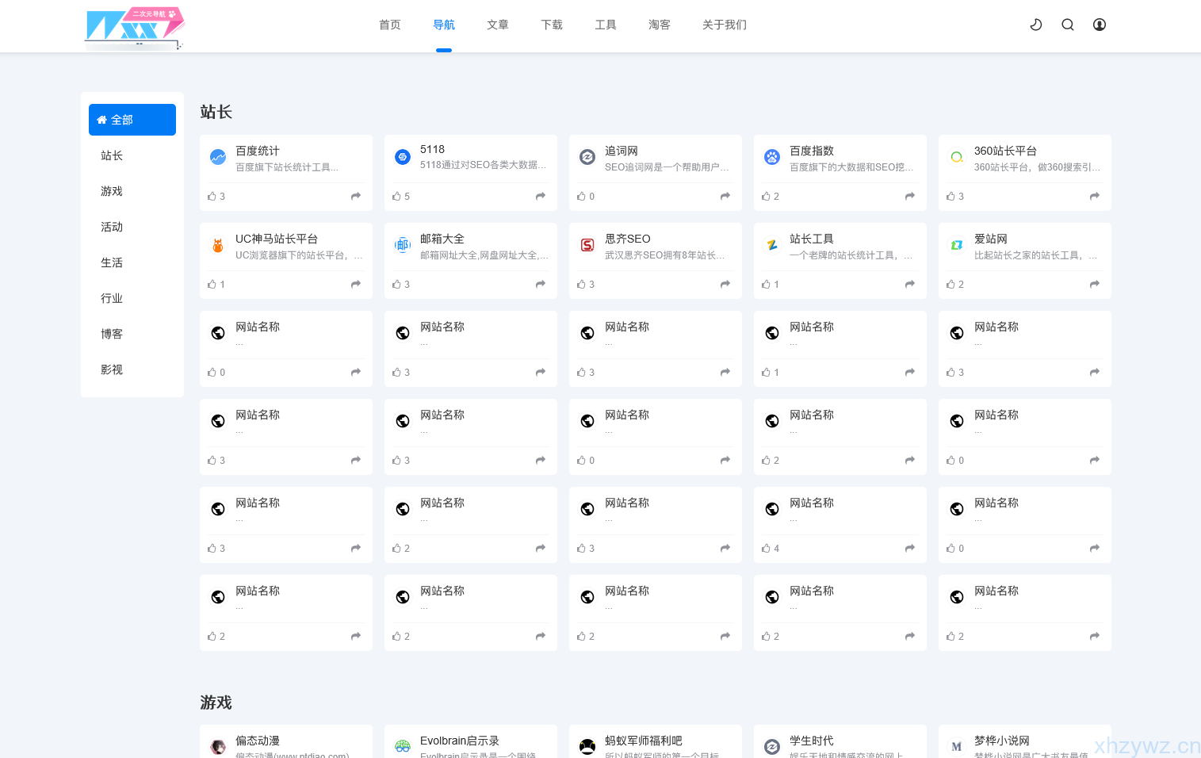The image size is (1201, 758).
Task: Click the UC神马站长平台 fox icon
Action: [x=218, y=245]
